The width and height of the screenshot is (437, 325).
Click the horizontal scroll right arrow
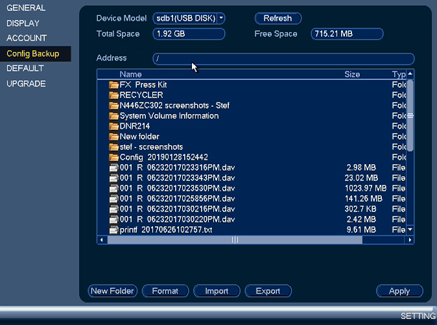coord(410,240)
